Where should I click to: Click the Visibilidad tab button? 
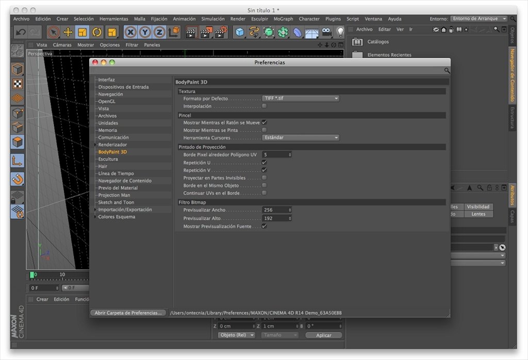[478, 207]
